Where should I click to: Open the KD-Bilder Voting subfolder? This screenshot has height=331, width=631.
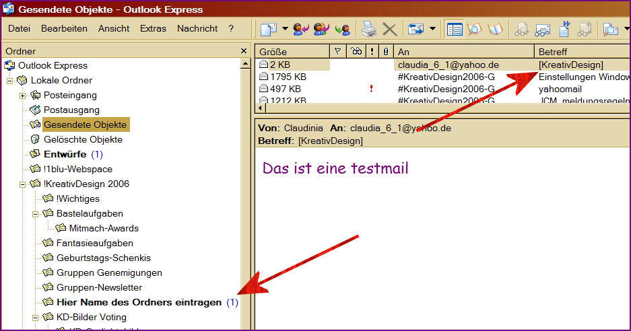(x=92, y=318)
